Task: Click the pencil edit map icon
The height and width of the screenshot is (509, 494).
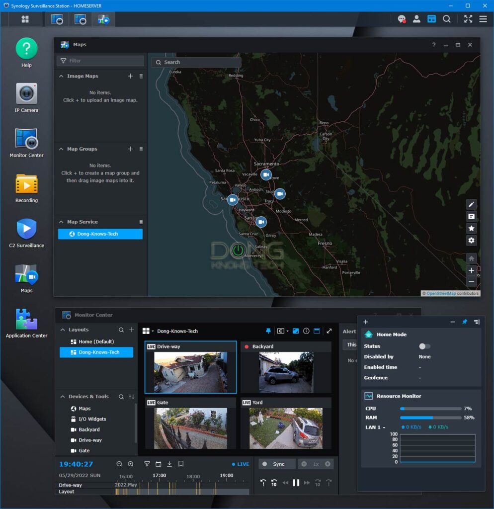Action: point(471,204)
